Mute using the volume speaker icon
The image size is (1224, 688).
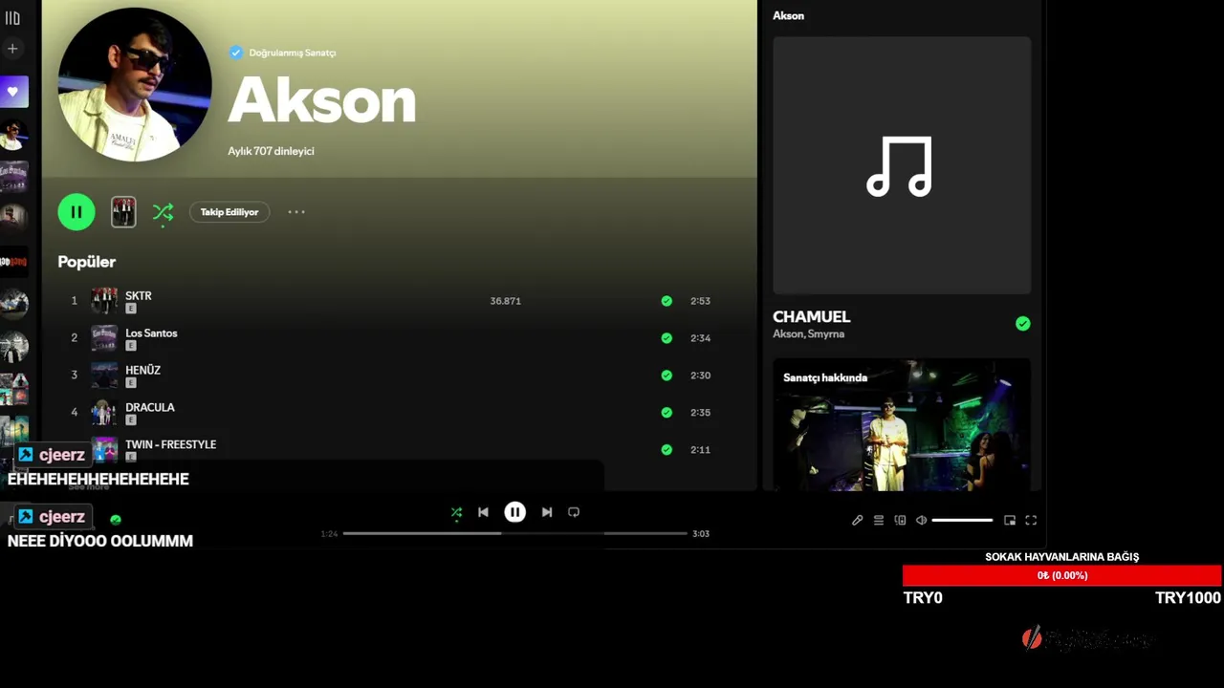[921, 521]
